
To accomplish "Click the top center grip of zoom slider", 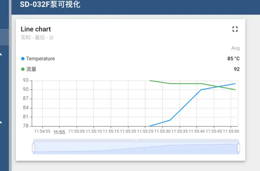I will (136, 140).
